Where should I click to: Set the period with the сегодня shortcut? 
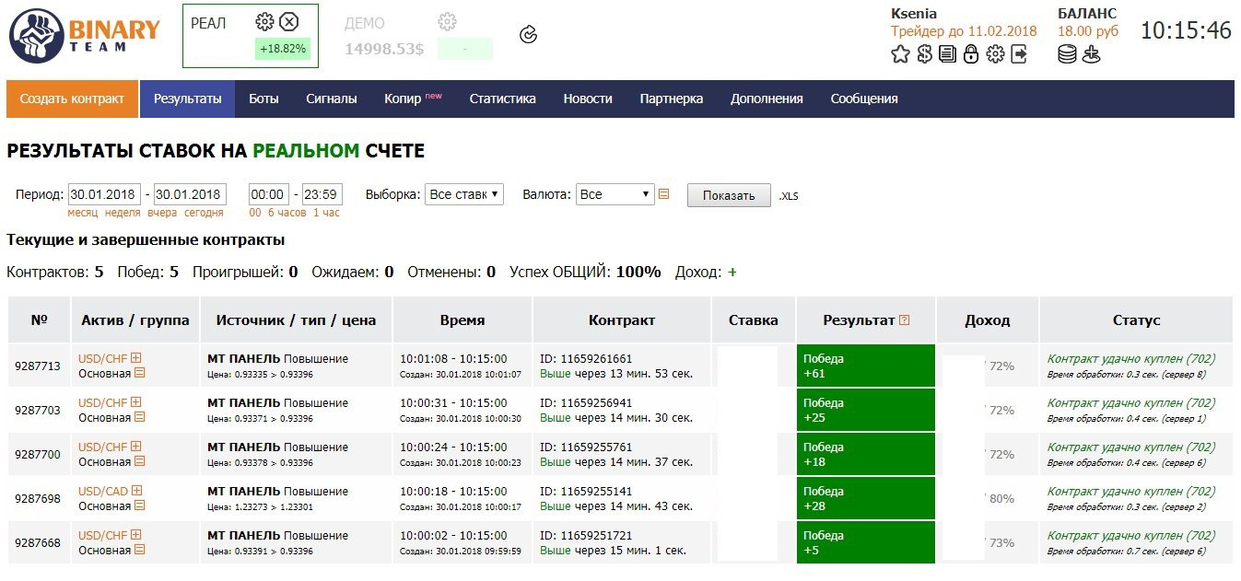click(x=204, y=213)
